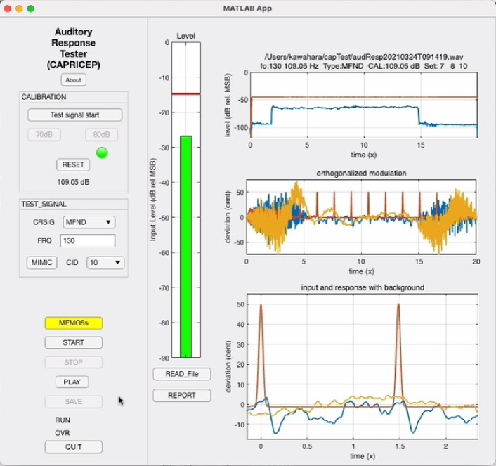Click the READ_File button
This screenshot has height=466, width=496.
pyautogui.click(x=182, y=374)
